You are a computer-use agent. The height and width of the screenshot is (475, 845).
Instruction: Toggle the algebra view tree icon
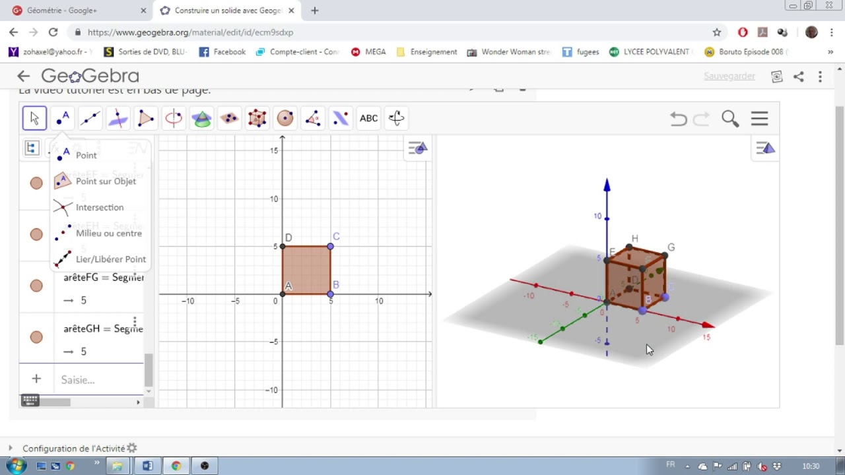coord(32,148)
